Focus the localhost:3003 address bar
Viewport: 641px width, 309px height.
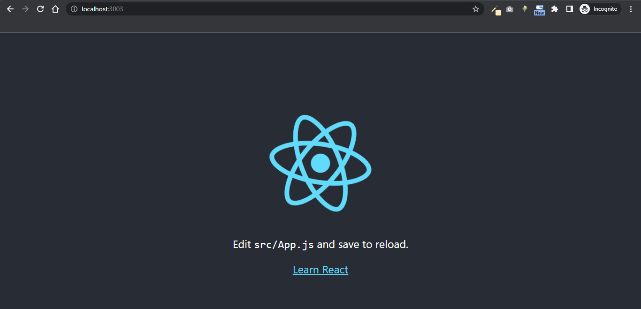pos(275,9)
